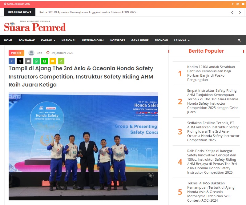The height and width of the screenshot is (205, 246).
Task: Show previous breaking news headline
Action: click(232, 12)
